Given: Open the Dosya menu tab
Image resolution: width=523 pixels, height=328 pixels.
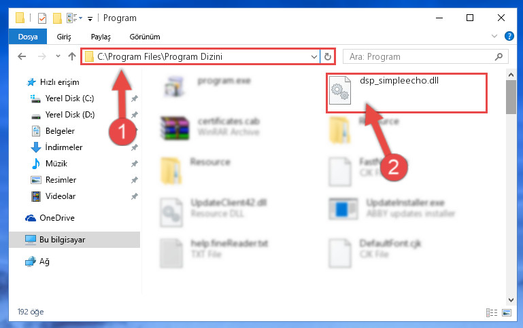Looking at the screenshot, I should (x=28, y=37).
